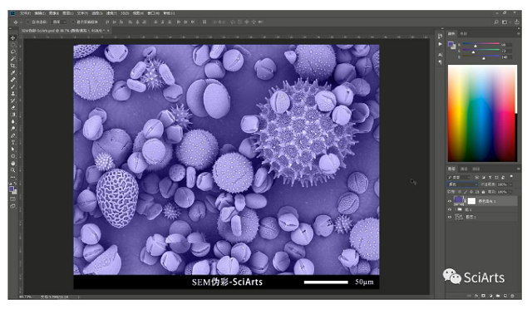This screenshot has height=309, width=532.
Task: Select the Zoom magnifier tool
Action: [13, 170]
